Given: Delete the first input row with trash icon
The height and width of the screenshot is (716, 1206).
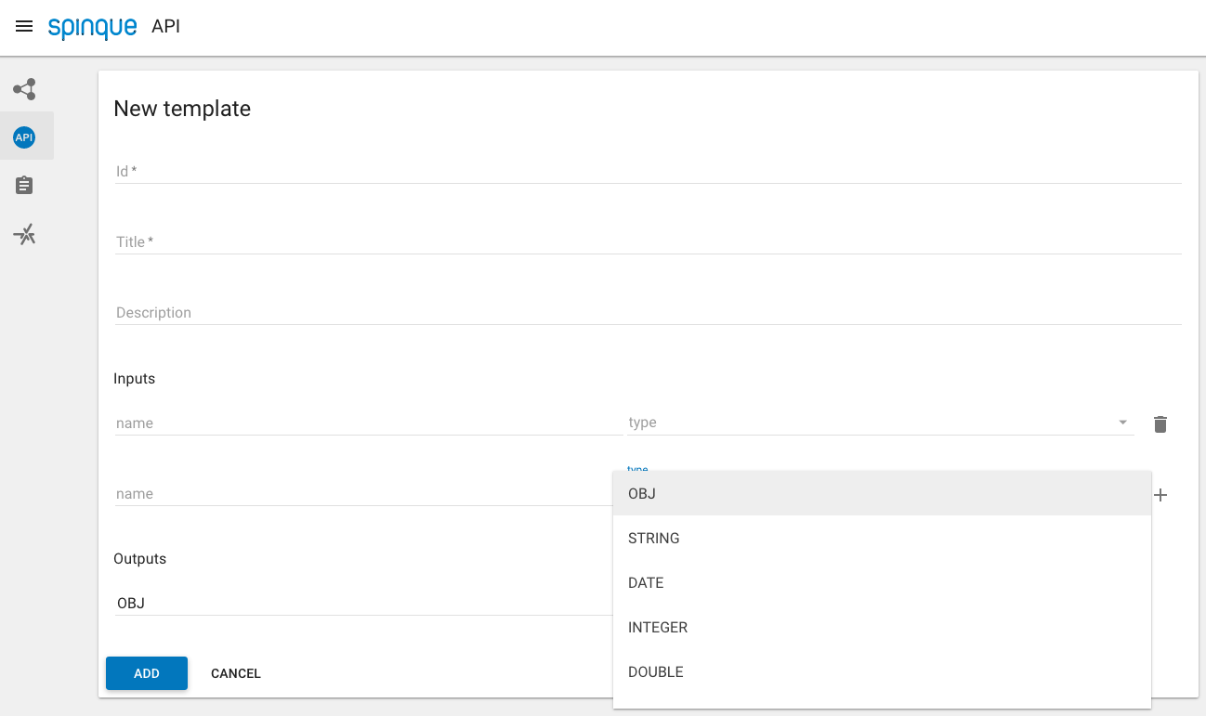Looking at the screenshot, I should click(1160, 424).
